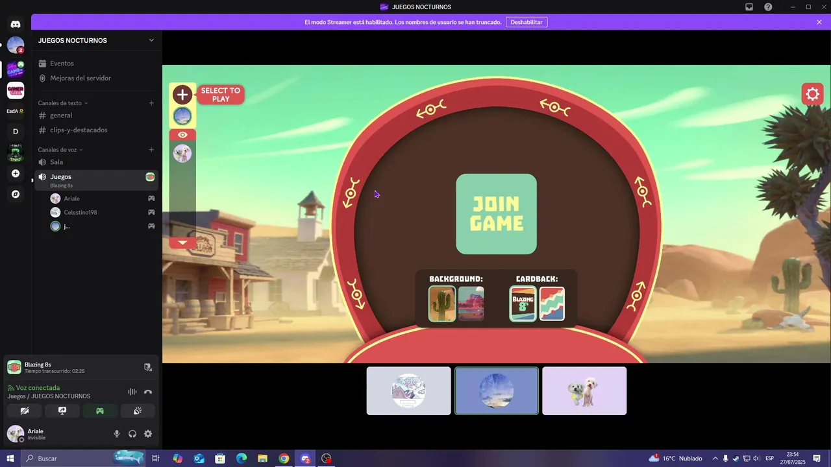Viewport: 831px width, 467px height.
Task: Open Discord direct messages home icon
Action: pos(16,24)
